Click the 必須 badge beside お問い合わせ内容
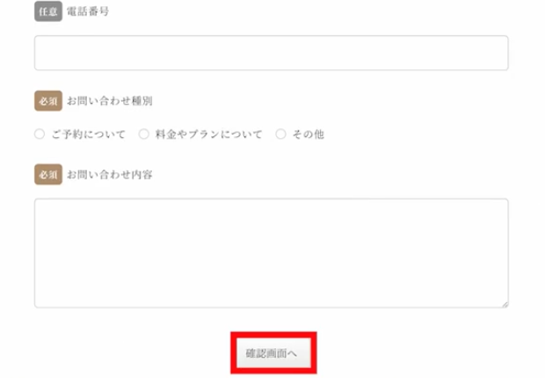This screenshot has height=378, width=545. [x=48, y=174]
